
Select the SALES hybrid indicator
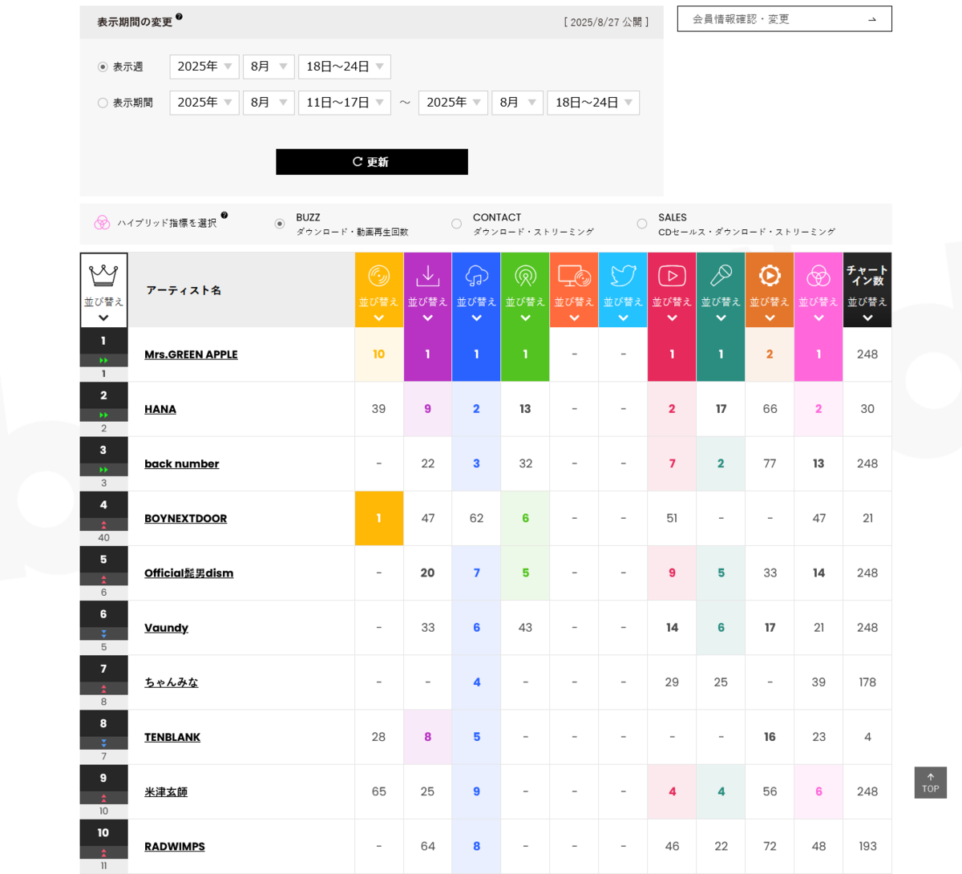641,224
